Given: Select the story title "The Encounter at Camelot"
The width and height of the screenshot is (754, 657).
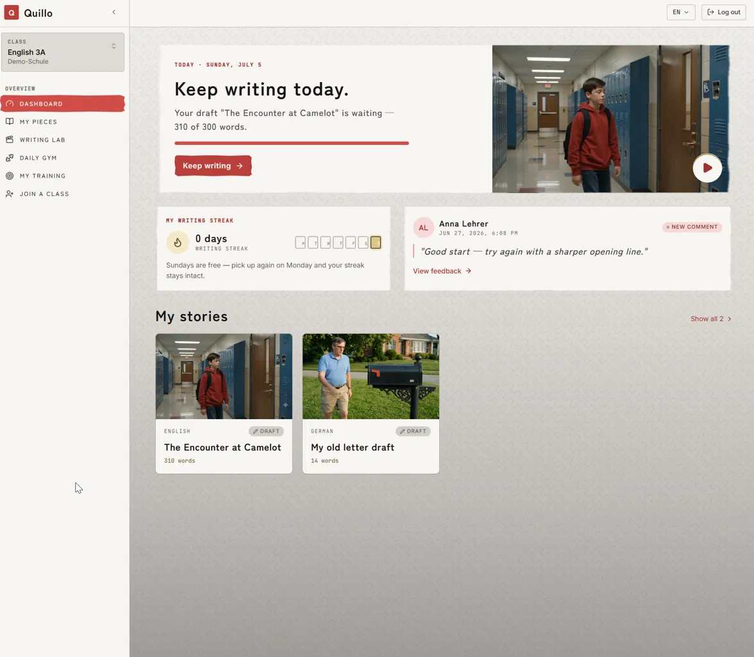Looking at the screenshot, I should click(x=222, y=447).
